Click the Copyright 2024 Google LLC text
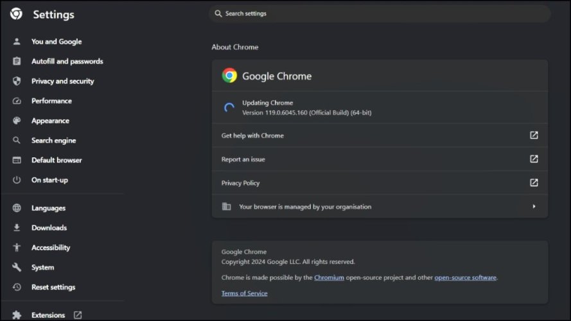Screen dimensions: 571x321 point(288,262)
